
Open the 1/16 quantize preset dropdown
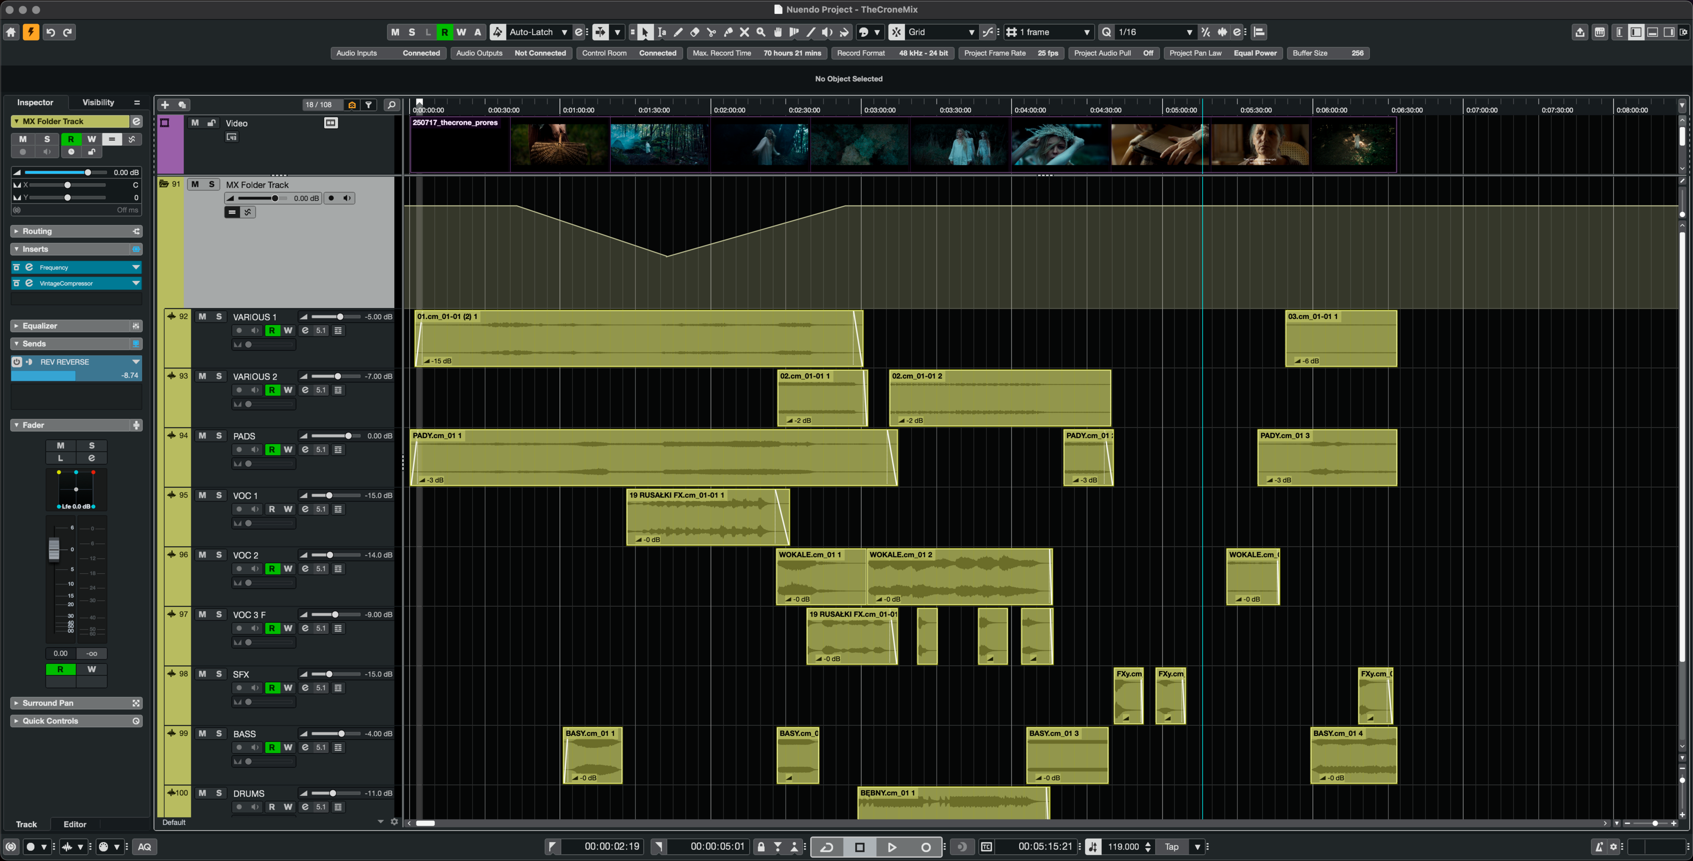(1189, 32)
